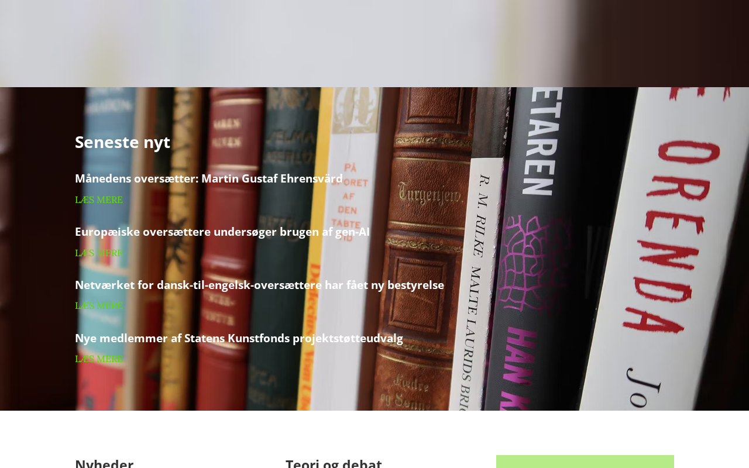Click the Nyheder section heading
The height and width of the screenshot is (468, 749).
point(104,463)
